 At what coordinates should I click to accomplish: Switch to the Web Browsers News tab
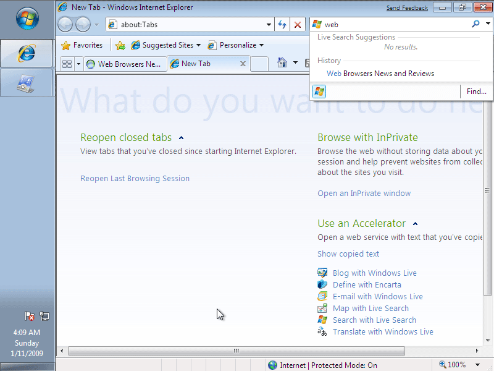tap(125, 64)
